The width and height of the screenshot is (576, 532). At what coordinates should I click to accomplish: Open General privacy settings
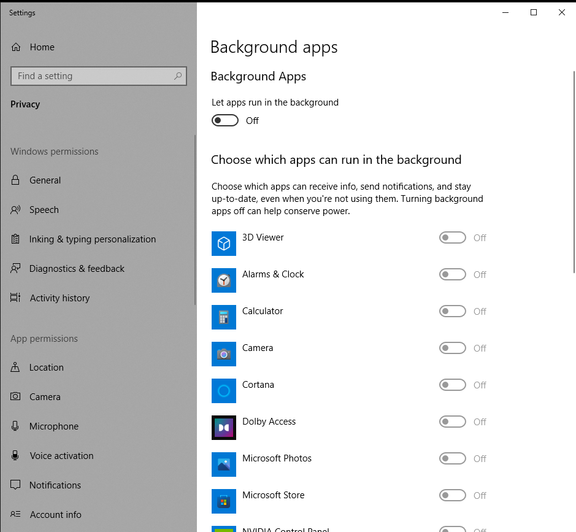[45, 180]
